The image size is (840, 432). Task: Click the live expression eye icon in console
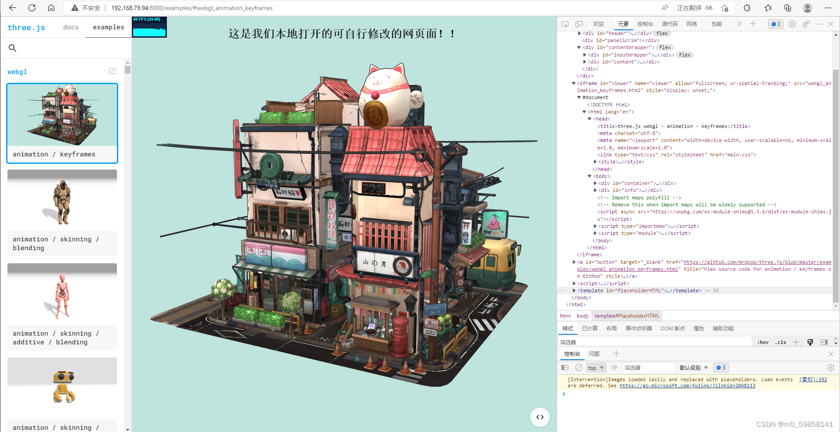point(614,368)
